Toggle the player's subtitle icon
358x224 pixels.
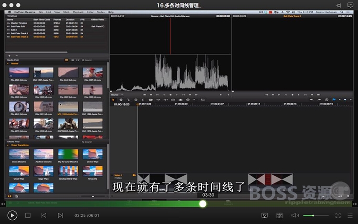coord(279,215)
